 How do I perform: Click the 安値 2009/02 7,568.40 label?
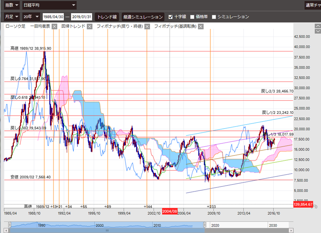[30, 177]
